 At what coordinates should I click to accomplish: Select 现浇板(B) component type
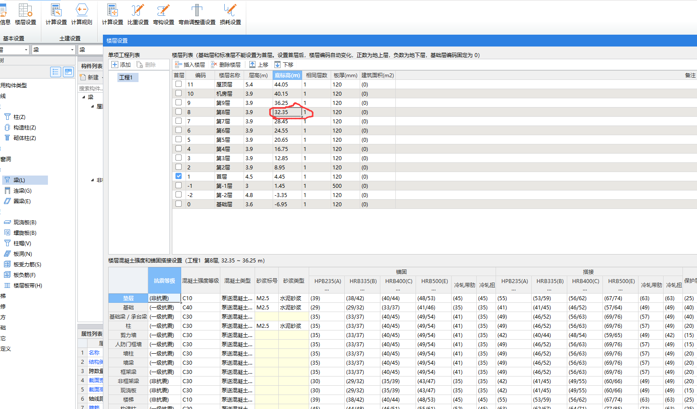click(x=20, y=222)
